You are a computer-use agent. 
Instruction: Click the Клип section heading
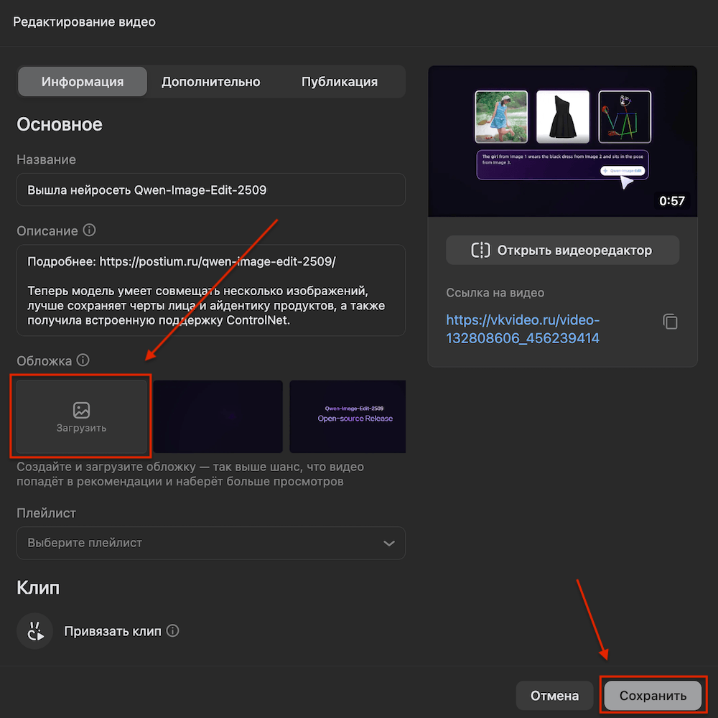coord(38,587)
